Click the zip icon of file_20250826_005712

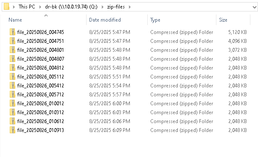12,94
